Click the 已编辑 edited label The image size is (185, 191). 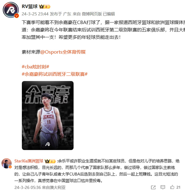click(x=109, y=14)
